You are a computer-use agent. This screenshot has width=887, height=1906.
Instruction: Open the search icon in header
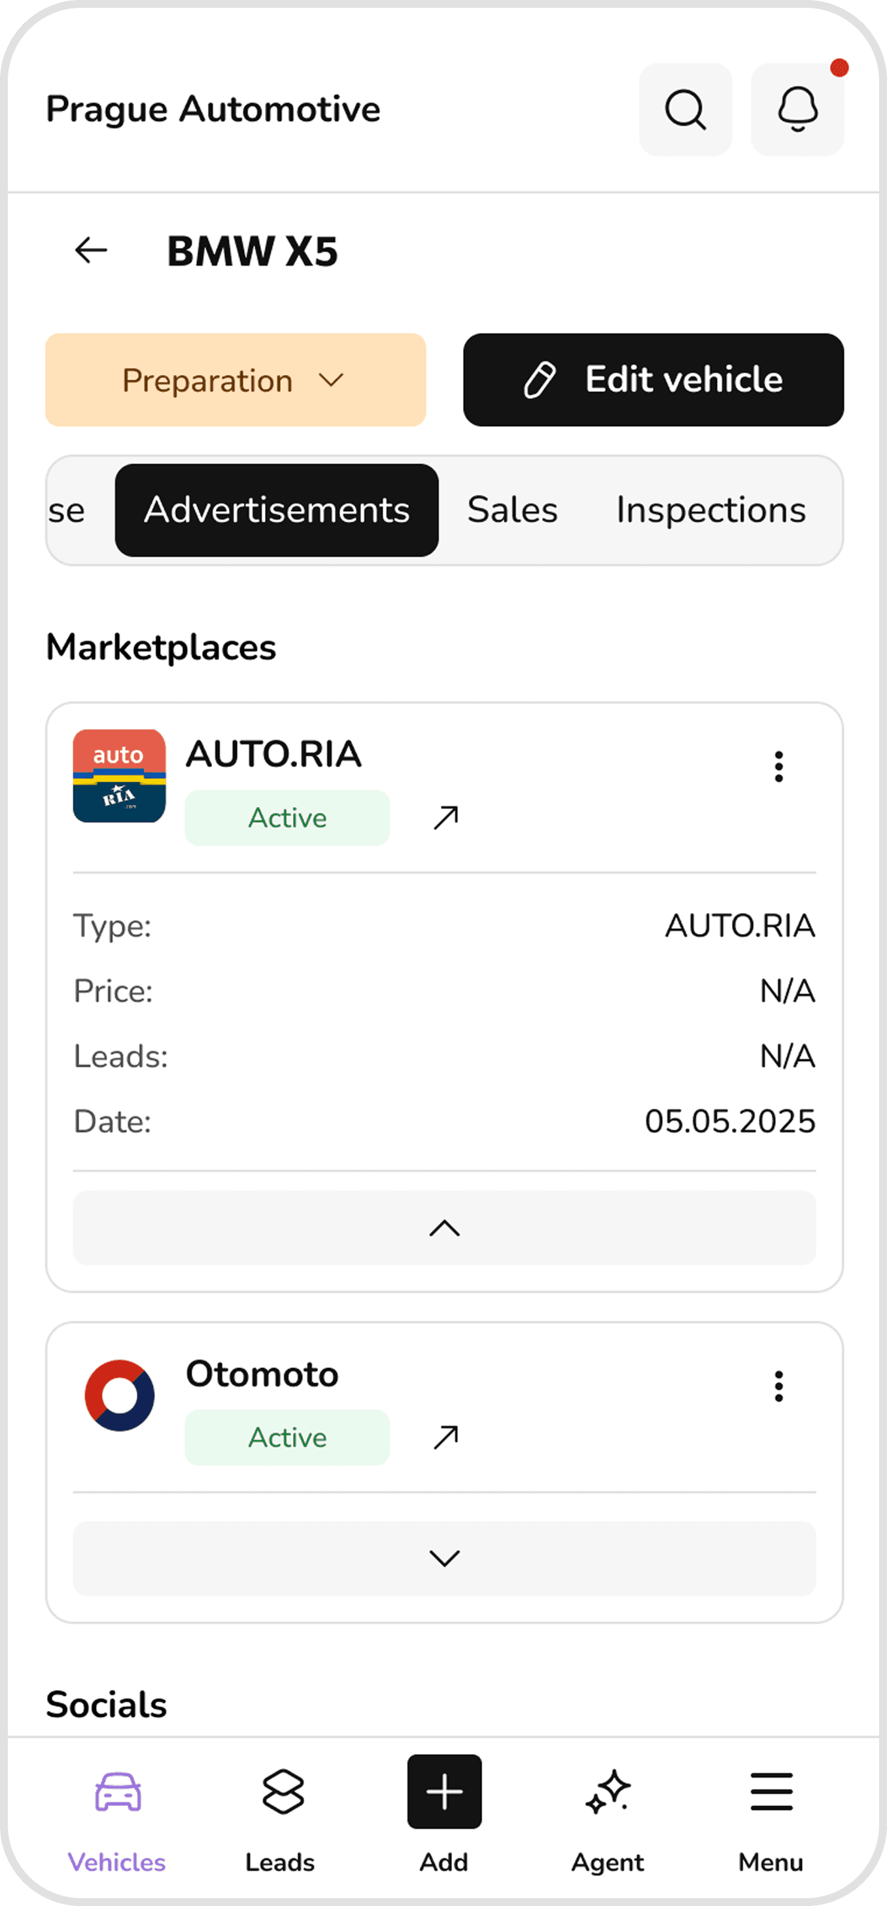[686, 109]
